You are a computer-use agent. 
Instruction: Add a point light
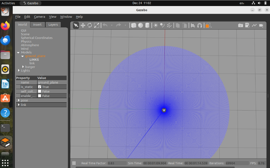tap(156, 25)
